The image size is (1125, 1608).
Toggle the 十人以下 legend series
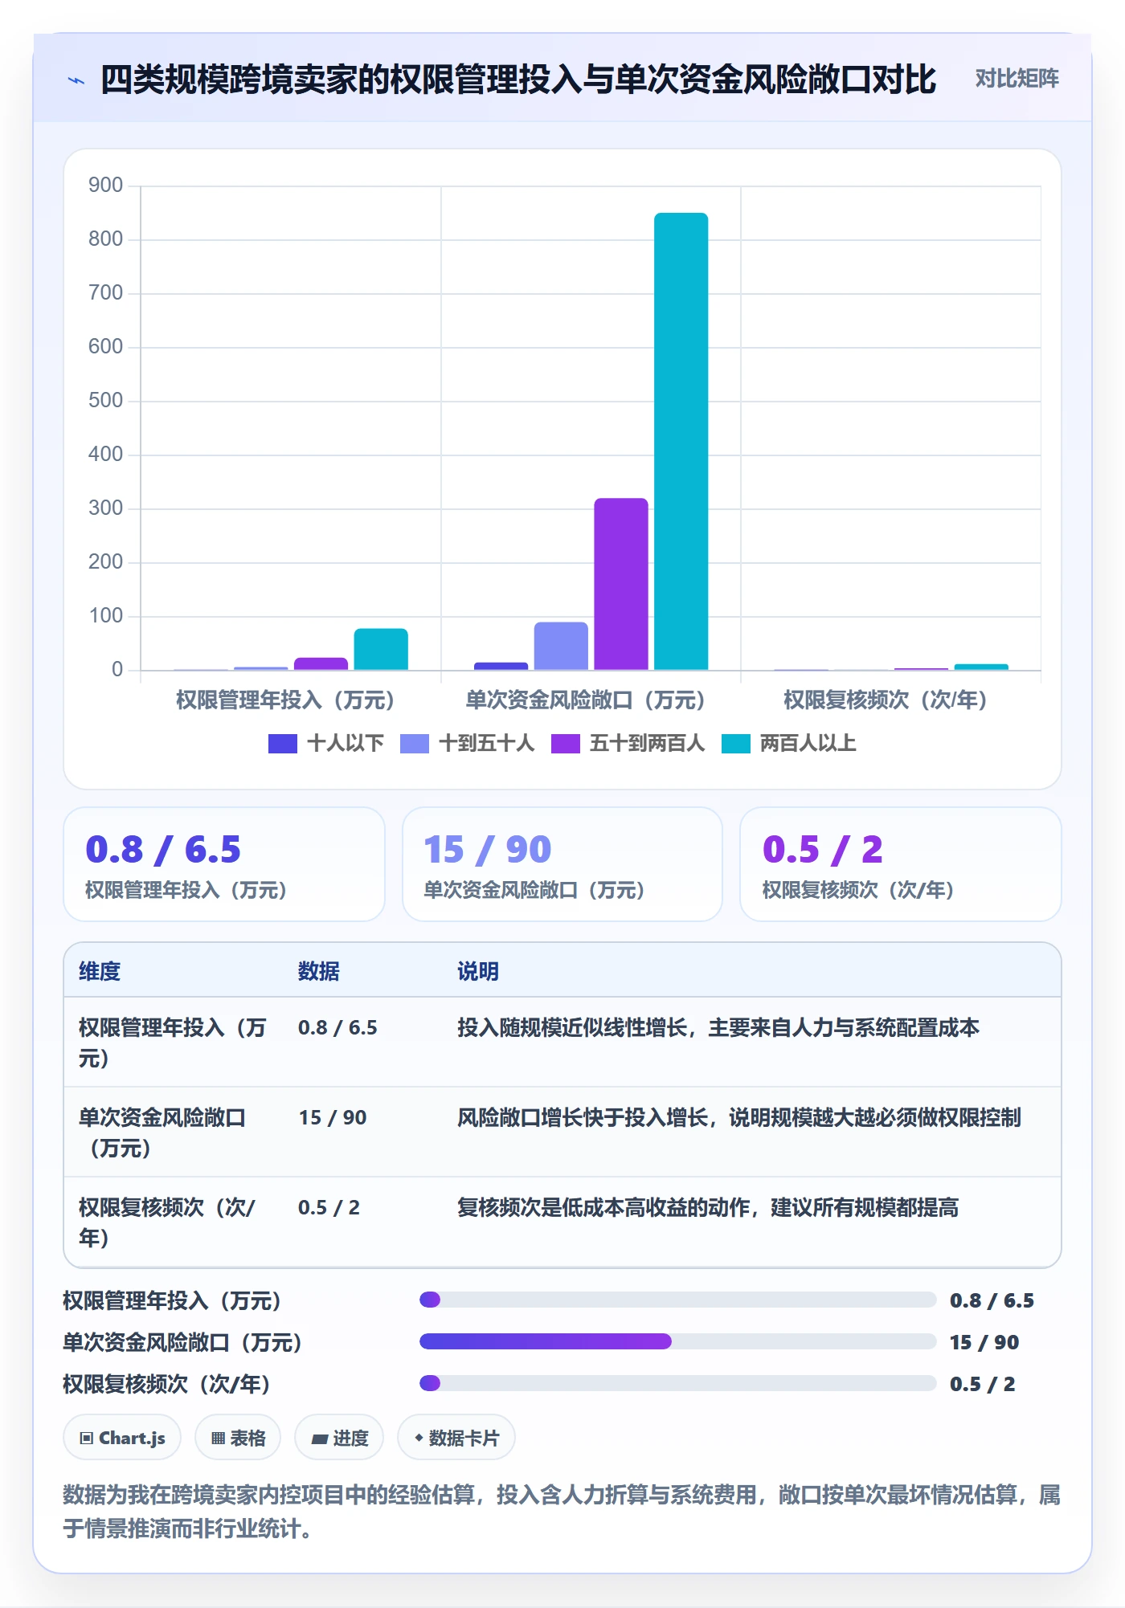[326, 744]
